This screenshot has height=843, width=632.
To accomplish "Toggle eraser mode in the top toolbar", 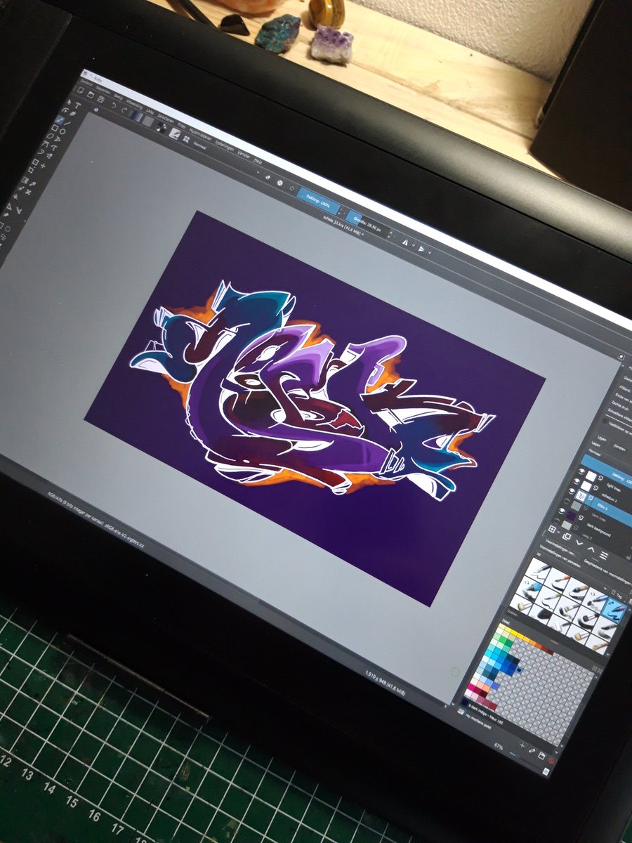I will pos(268,177).
